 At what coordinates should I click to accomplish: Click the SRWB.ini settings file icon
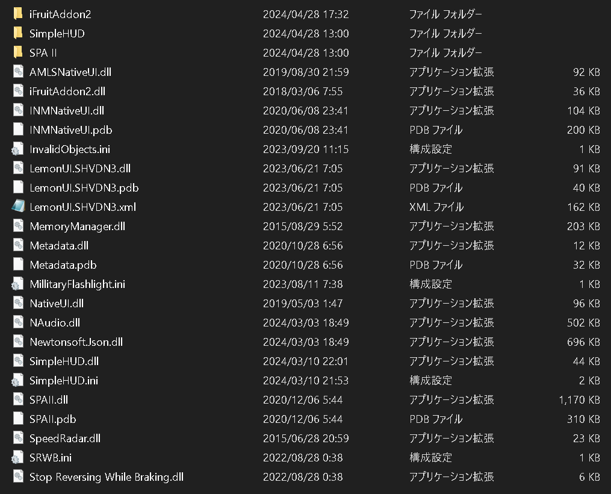tap(18, 457)
